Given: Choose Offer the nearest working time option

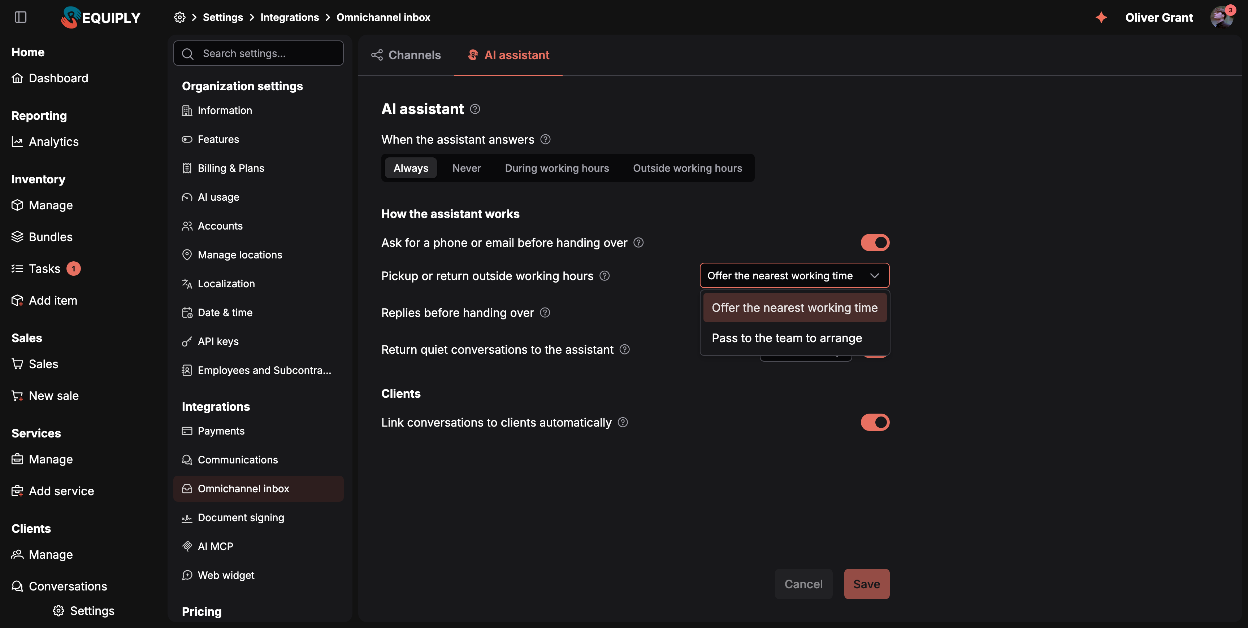Looking at the screenshot, I should click(x=794, y=308).
